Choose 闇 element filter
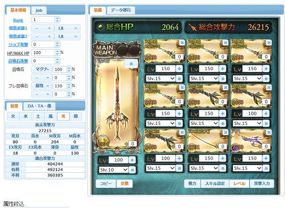This screenshot has width=285, height=208. click(x=76, y=116)
